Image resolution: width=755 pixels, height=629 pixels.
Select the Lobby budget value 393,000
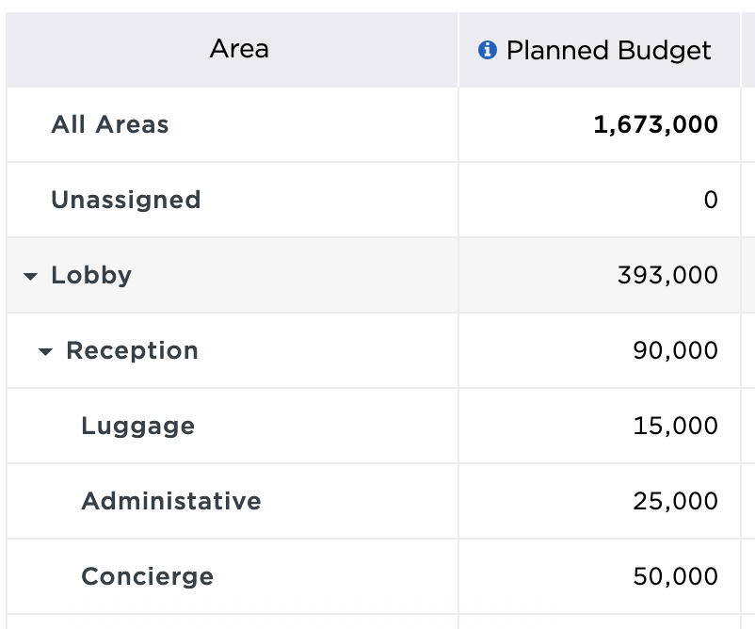coord(671,275)
